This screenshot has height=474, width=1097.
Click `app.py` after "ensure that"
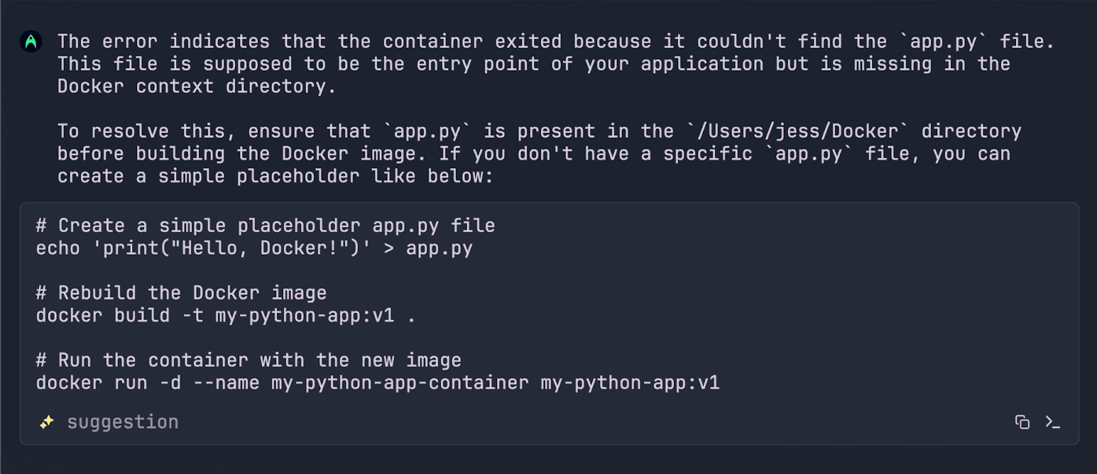427,131
